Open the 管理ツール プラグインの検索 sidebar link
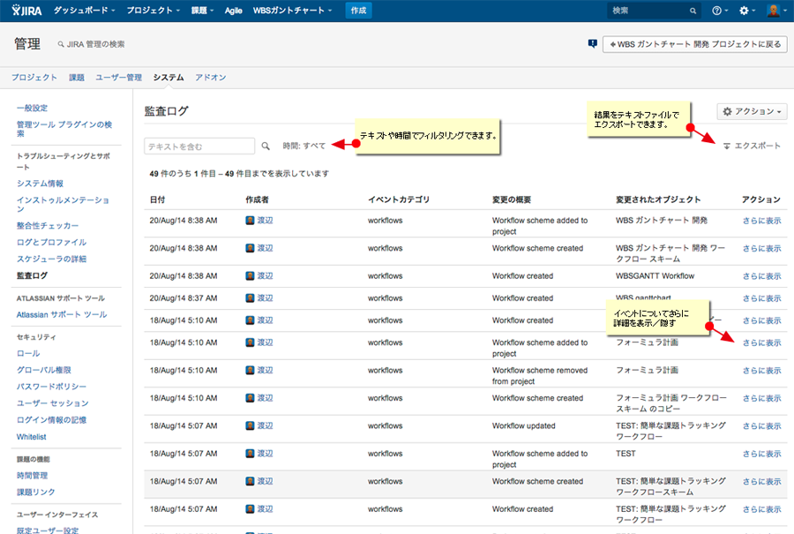Screen dimensions: 794x534 64,129
